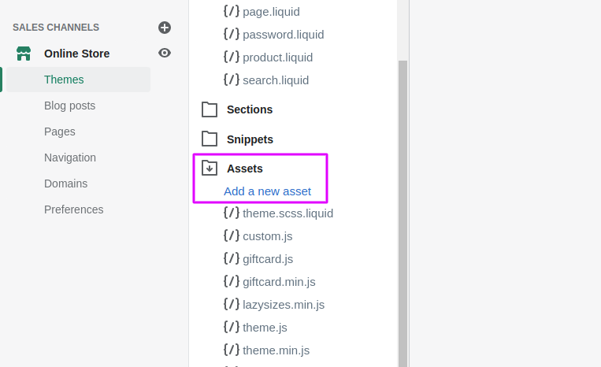The image size is (601, 367).
Task: Open Preferences in Online Store menu
Action: pos(73,210)
